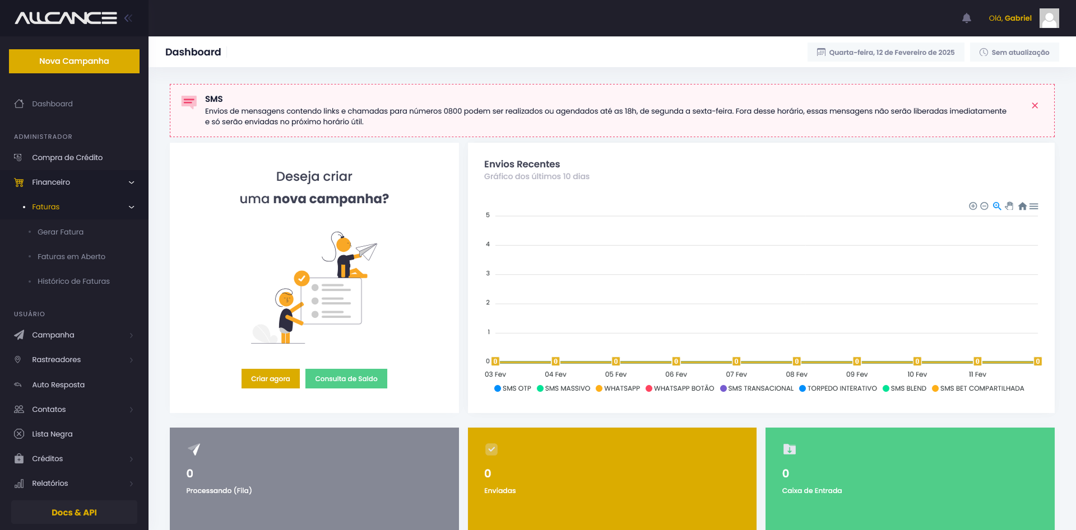Image resolution: width=1076 pixels, height=530 pixels.
Task: Click chart data point for 09 Fev
Action: (x=857, y=362)
